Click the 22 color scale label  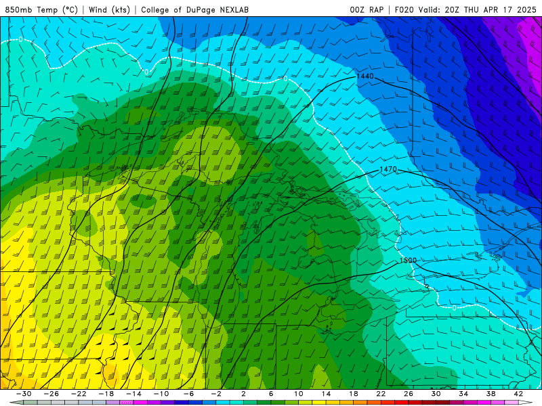(x=381, y=394)
